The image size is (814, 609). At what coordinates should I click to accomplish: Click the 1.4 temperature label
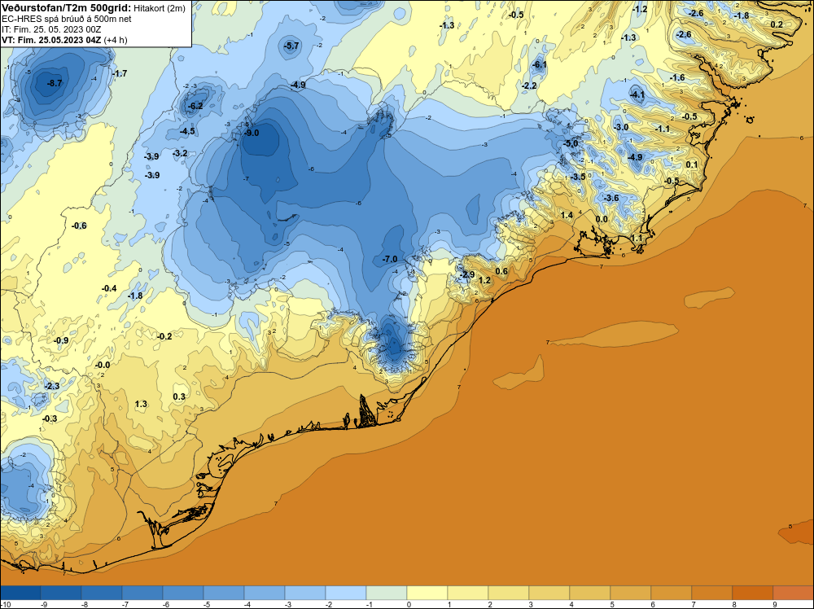click(567, 215)
